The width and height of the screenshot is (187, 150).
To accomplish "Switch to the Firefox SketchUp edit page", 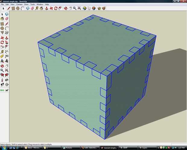I will [x=90, y=148].
